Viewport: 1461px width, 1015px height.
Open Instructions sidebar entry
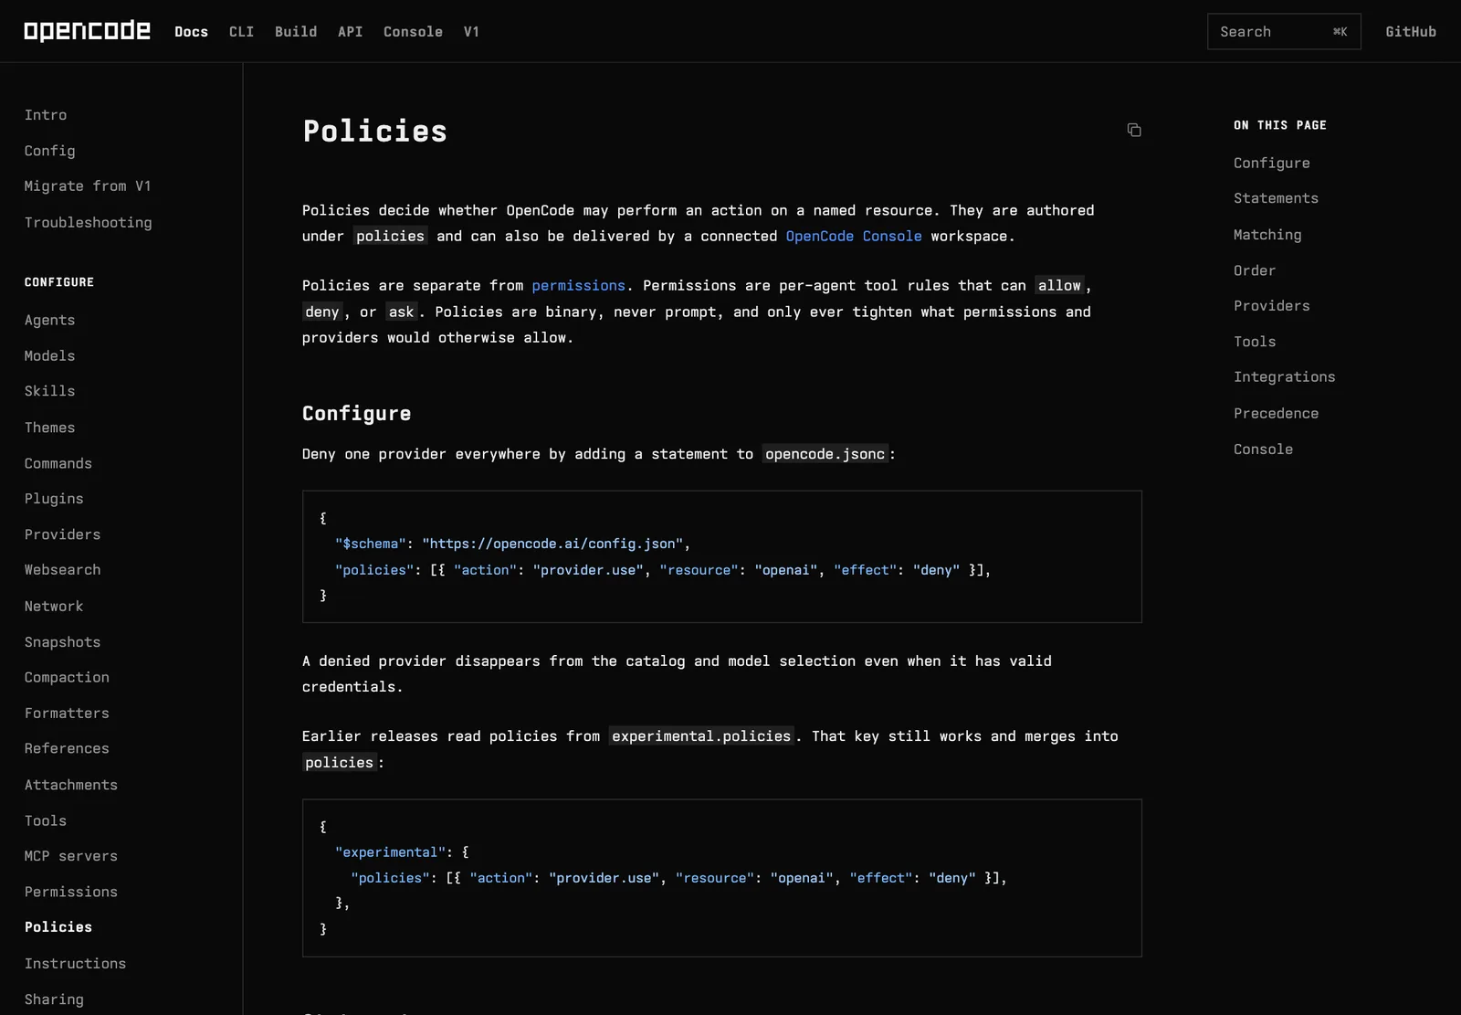click(x=76, y=964)
